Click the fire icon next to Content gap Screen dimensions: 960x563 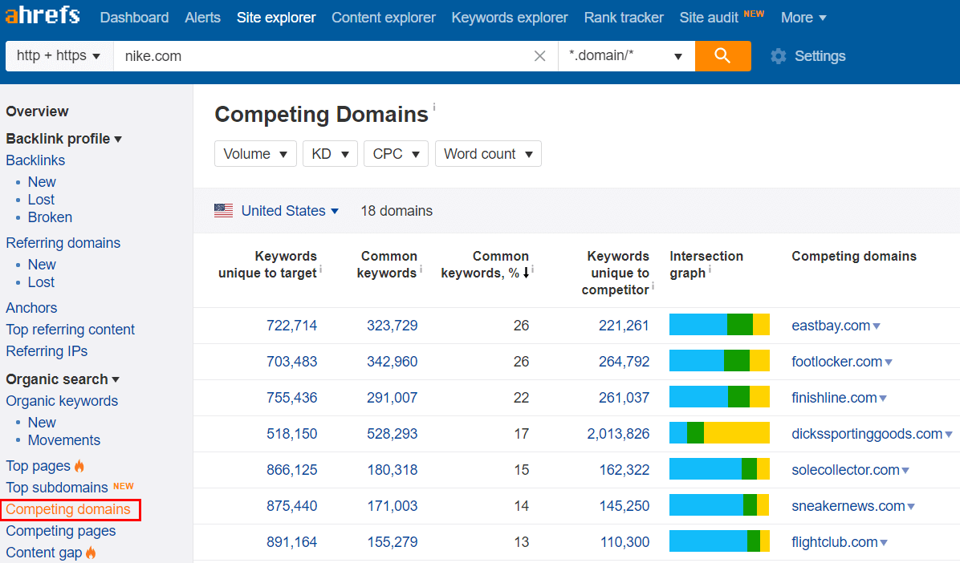[91, 553]
